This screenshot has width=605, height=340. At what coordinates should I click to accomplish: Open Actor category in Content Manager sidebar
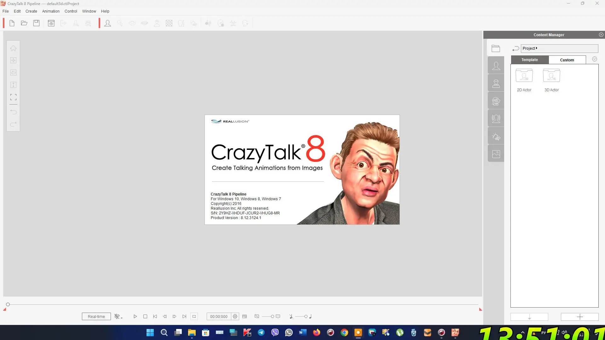[496, 66]
